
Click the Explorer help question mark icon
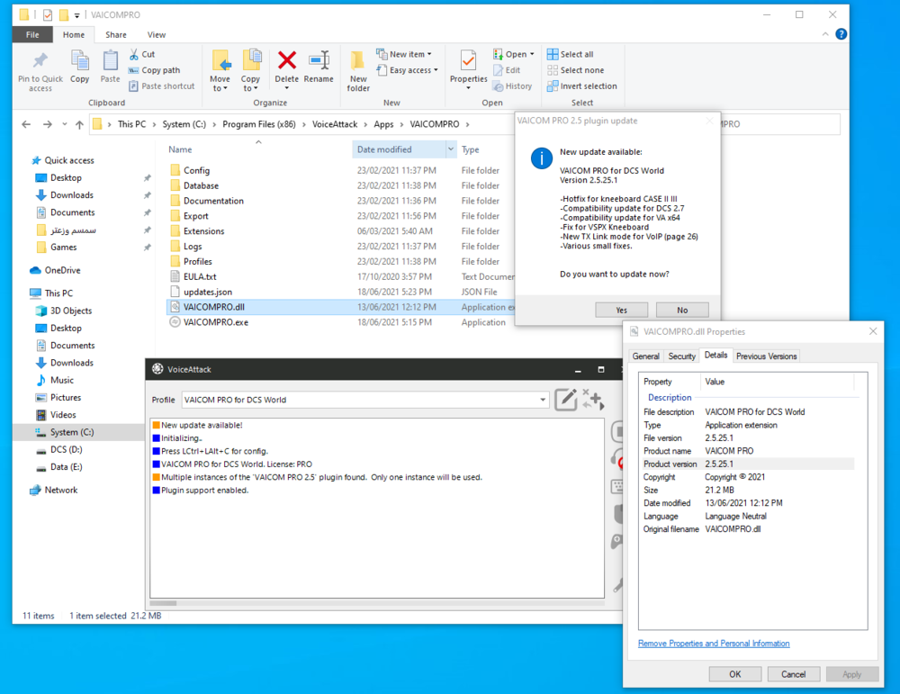pyautogui.click(x=841, y=34)
